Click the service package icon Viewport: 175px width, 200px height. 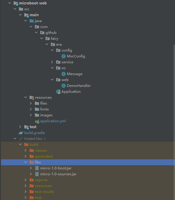[x=58, y=62]
